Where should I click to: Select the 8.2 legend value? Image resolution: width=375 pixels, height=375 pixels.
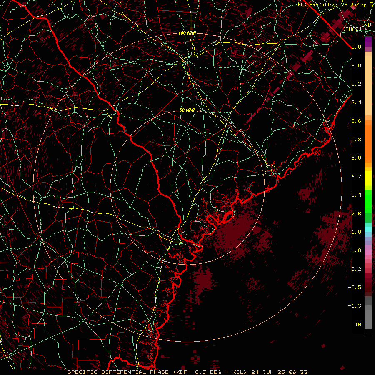click(356, 84)
